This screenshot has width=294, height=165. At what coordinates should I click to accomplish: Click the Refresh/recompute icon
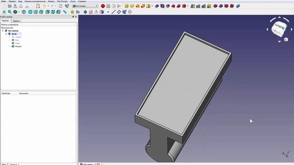tap(61, 6)
